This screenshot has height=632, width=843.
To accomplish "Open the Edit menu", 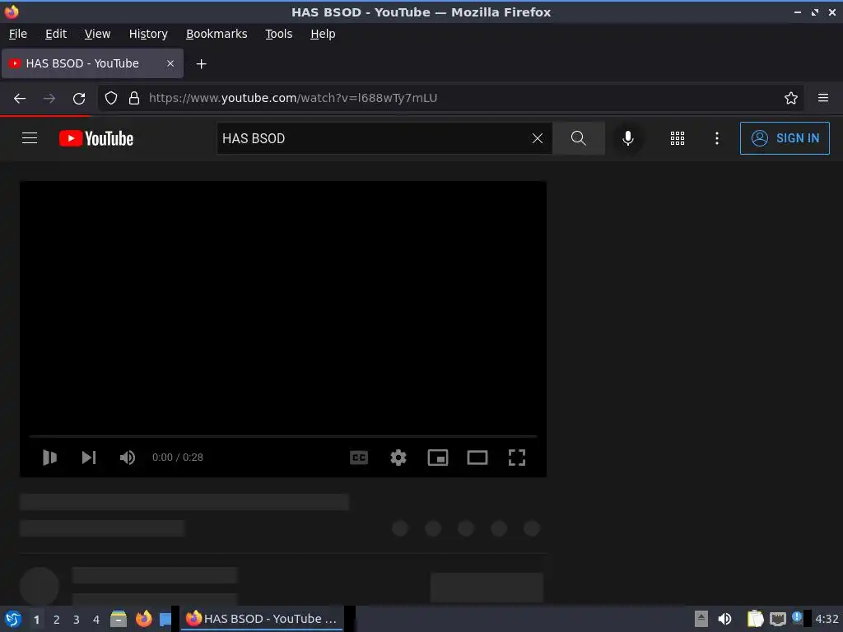I will tap(56, 34).
